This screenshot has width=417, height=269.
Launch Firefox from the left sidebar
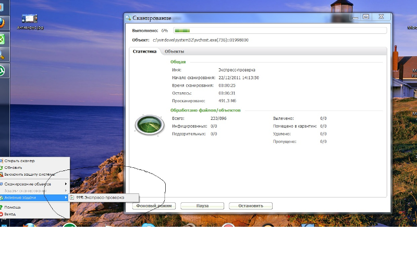(x=2, y=23)
